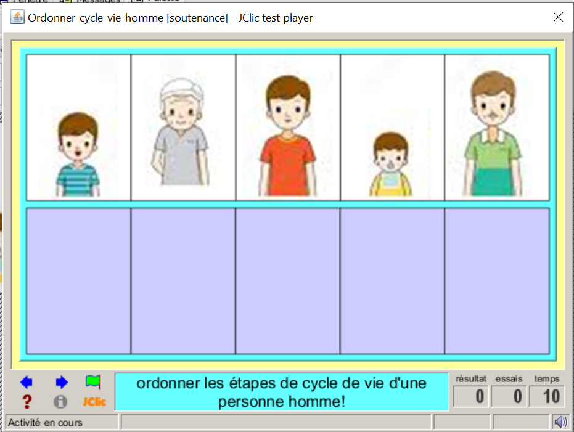Restart the activity using the green flag

pyautogui.click(x=93, y=382)
